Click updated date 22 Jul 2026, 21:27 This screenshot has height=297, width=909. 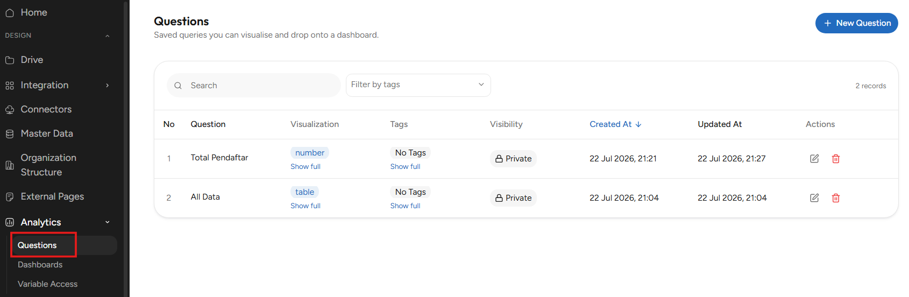click(x=732, y=159)
